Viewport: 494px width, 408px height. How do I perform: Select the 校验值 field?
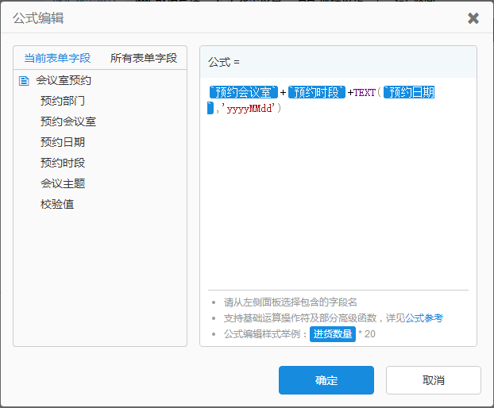pyautogui.click(x=57, y=204)
